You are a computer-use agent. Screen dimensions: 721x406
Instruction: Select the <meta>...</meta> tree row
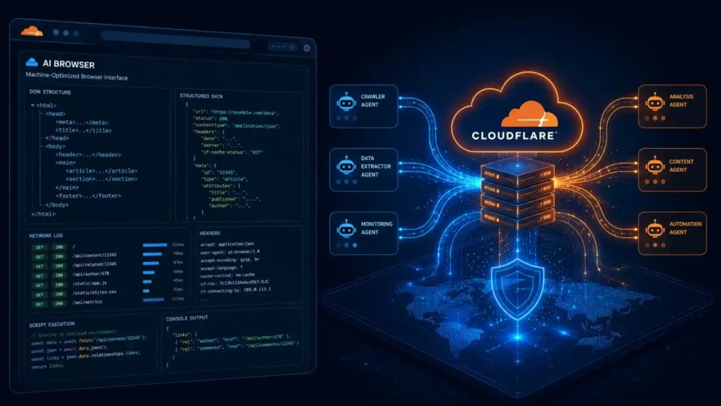click(x=82, y=122)
